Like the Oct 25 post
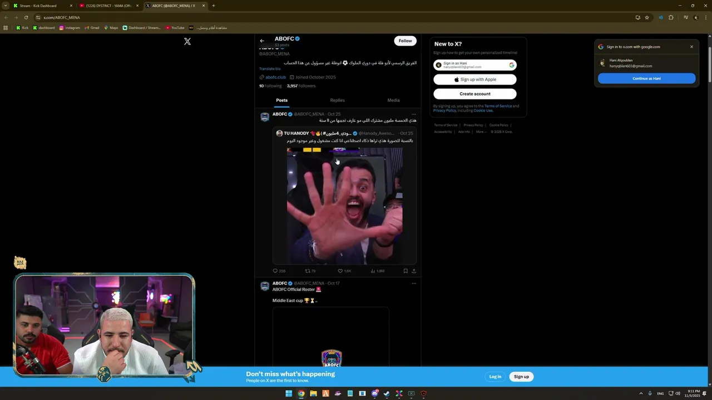The image size is (712, 400). click(344, 271)
